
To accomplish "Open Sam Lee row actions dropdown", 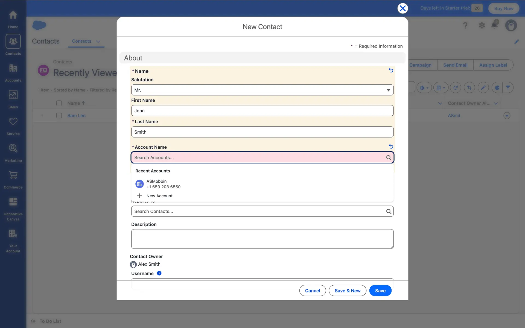I will [507, 116].
